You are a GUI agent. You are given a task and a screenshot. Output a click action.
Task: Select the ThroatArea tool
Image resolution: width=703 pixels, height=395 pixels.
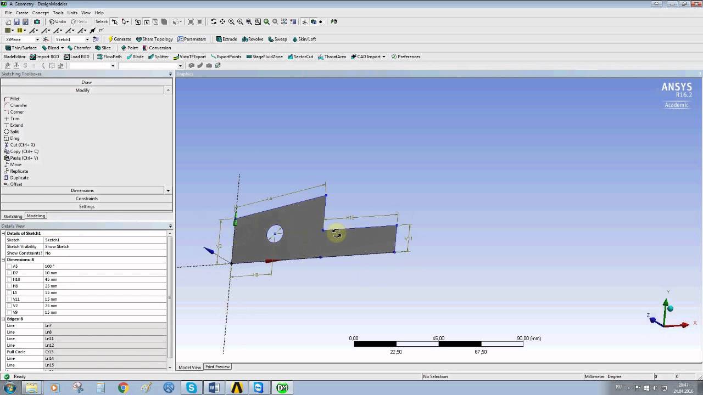332,57
